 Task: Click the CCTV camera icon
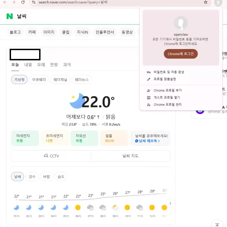point(46,156)
